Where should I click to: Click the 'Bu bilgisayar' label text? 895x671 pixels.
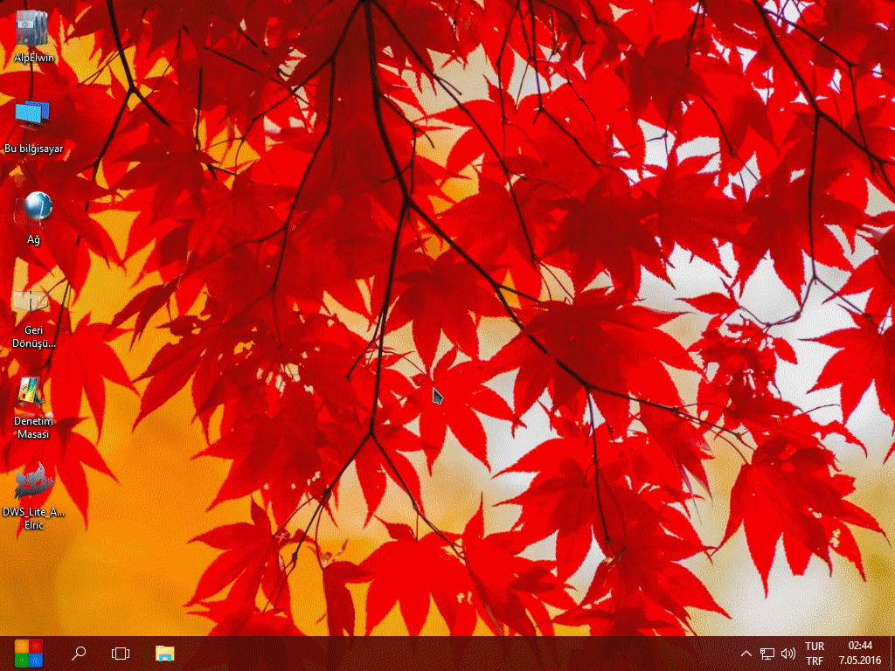pyautogui.click(x=33, y=149)
